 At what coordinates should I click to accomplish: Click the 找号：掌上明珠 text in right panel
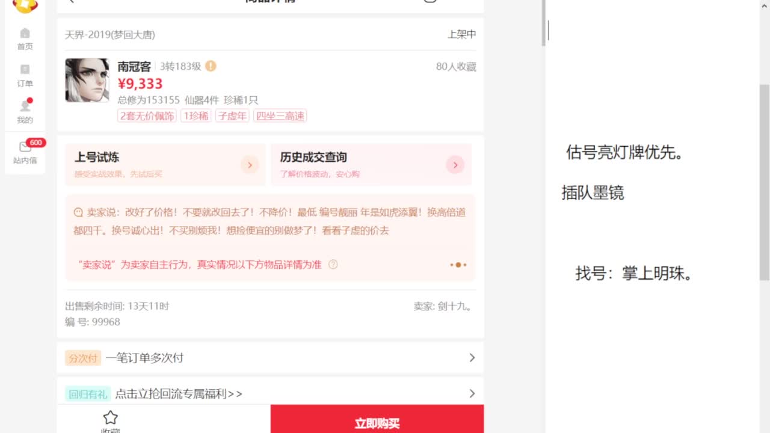coord(635,274)
